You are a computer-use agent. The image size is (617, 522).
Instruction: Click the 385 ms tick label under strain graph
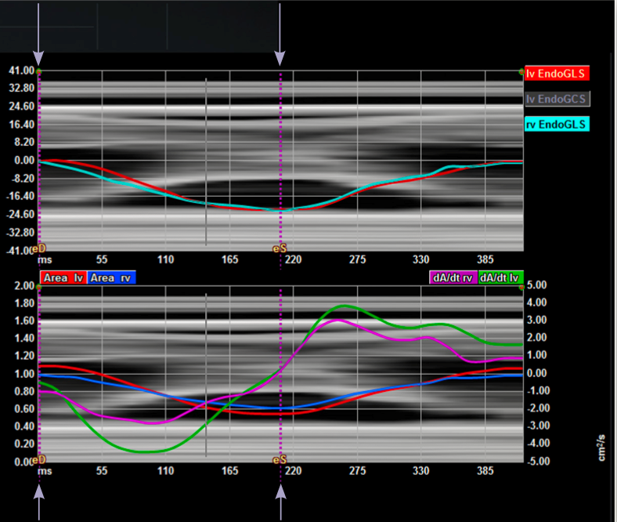tap(485, 259)
